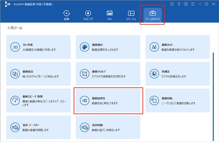The height and width of the screenshot is (142, 219).
Task: Open the 動画スピード管理 tool title
Action: [32, 96]
